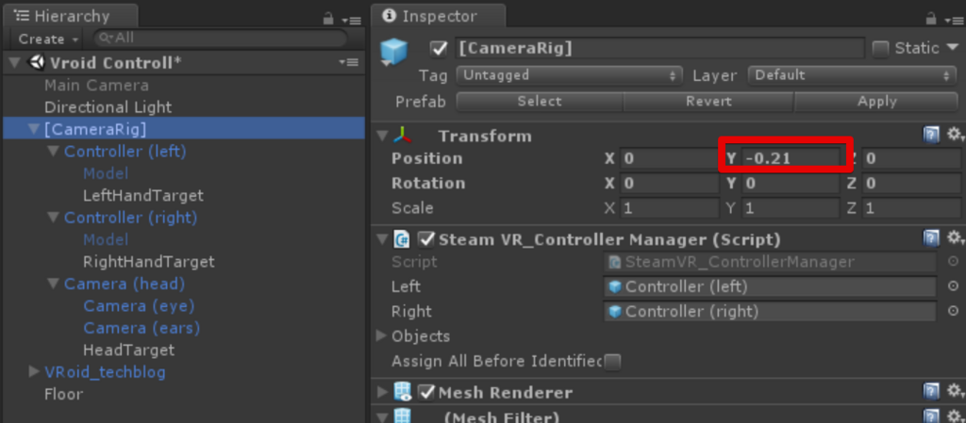The width and height of the screenshot is (966, 423).
Task: Open Vroid Controll scene options menu
Action: [349, 63]
